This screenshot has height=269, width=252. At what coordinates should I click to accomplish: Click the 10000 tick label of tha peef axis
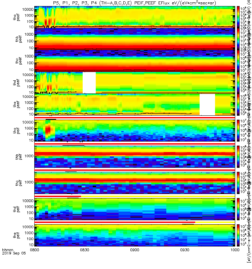pos(28,9)
